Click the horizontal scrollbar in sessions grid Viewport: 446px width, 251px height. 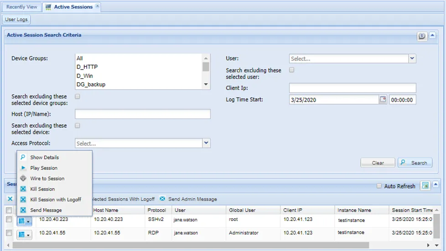click(191, 245)
